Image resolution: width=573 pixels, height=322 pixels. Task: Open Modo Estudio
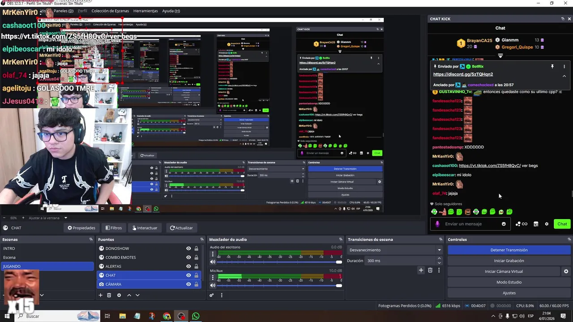[x=509, y=282]
